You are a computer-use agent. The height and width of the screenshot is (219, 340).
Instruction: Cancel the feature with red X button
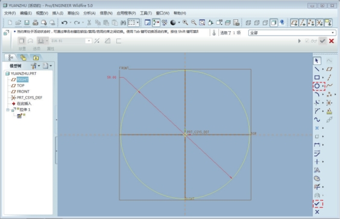[332, 41]
